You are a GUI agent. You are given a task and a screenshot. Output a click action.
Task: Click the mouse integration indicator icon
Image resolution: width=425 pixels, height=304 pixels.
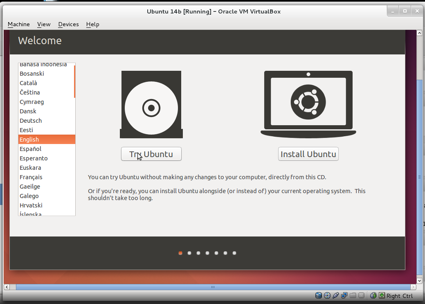tap(373, 295)
